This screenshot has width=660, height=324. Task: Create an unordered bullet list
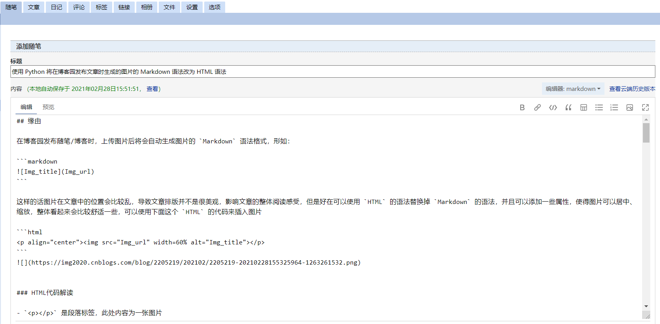(599, 108)
